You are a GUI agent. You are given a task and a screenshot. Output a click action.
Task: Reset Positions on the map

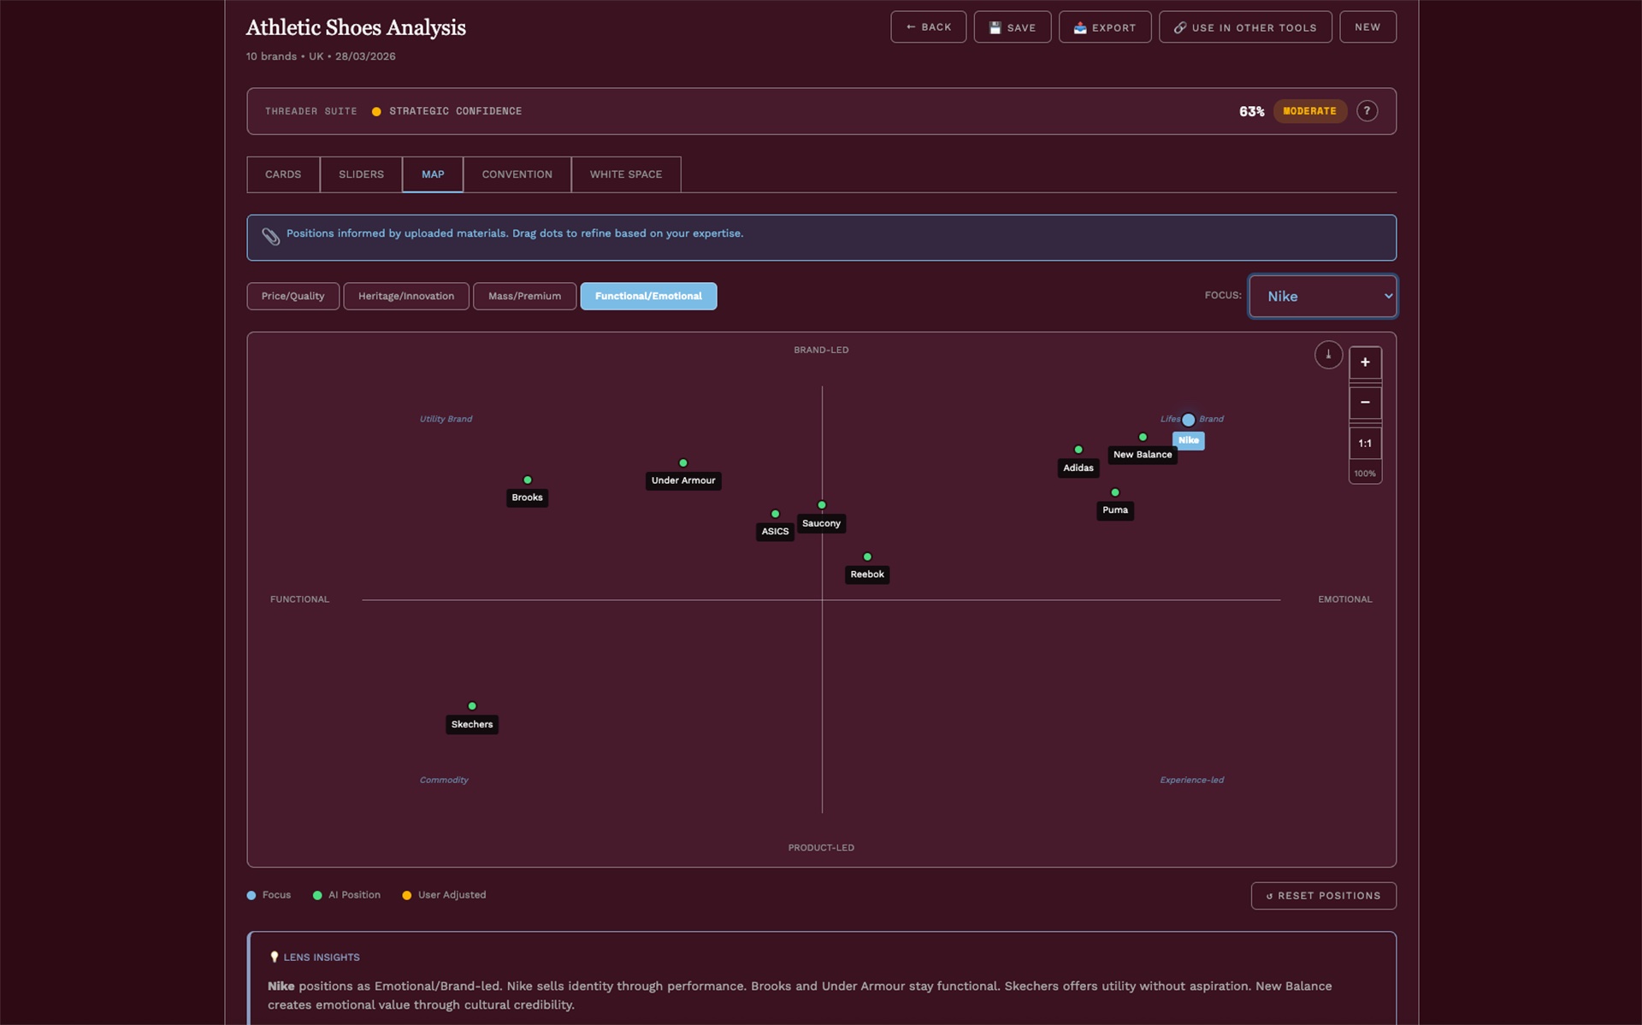pos(1323,896)
